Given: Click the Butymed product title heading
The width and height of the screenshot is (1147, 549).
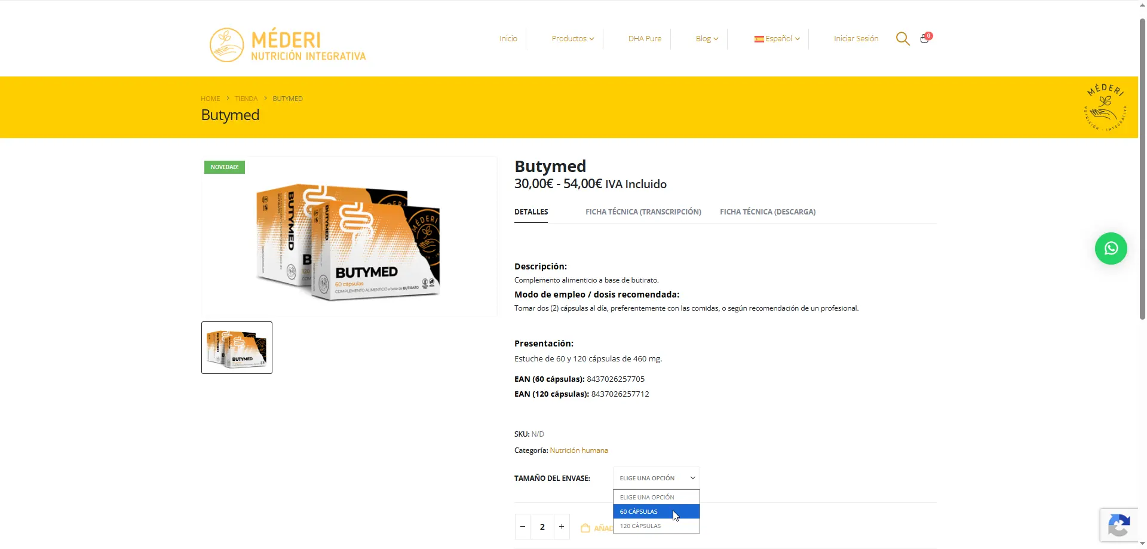Looking at the screenshot, I should [x=550, y=166].
